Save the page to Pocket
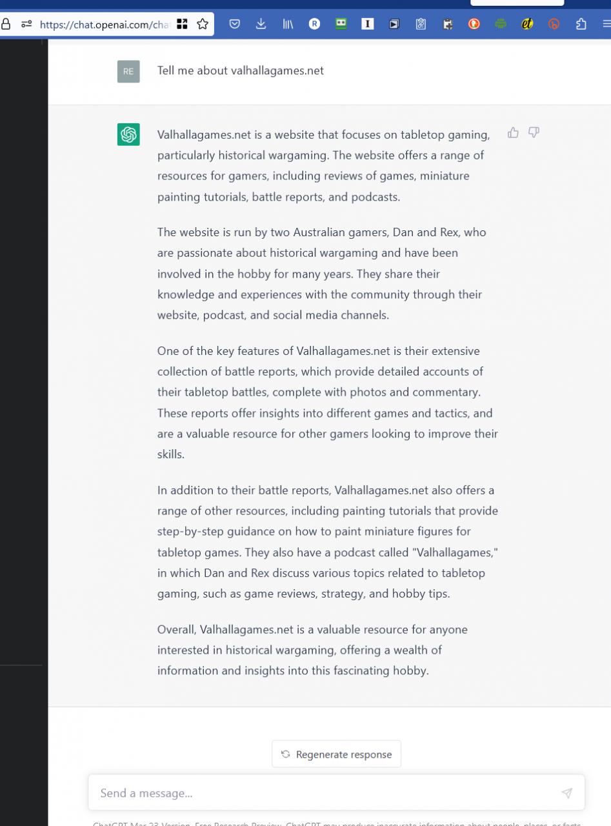Screen dimensions: 611x826 (235, 25)
